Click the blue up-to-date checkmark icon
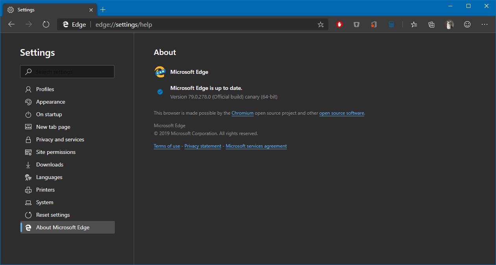The height and width of the screenshot is (265, 496). [160, 92]
